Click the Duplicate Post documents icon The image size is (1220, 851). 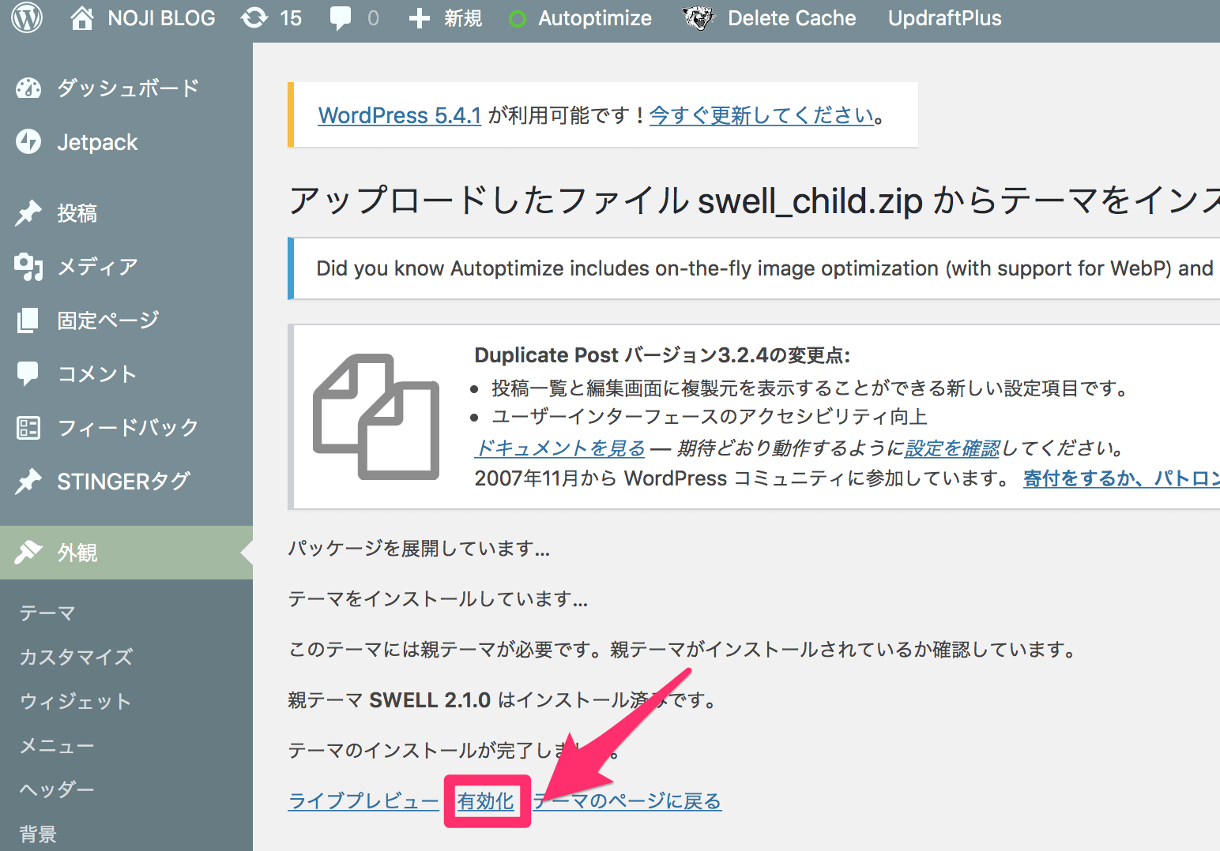tap(376, 417)
